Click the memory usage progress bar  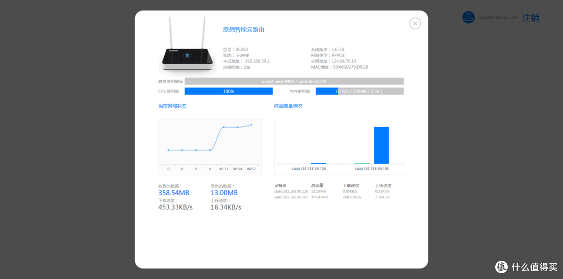359,92
